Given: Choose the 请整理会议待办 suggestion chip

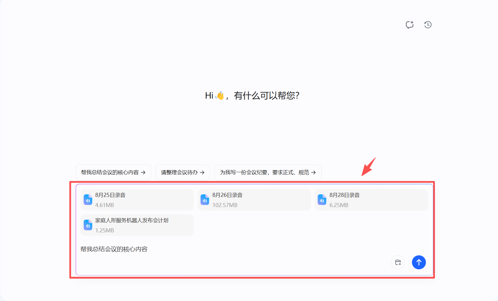Looking at the screenshot, I should click(179, 172).
